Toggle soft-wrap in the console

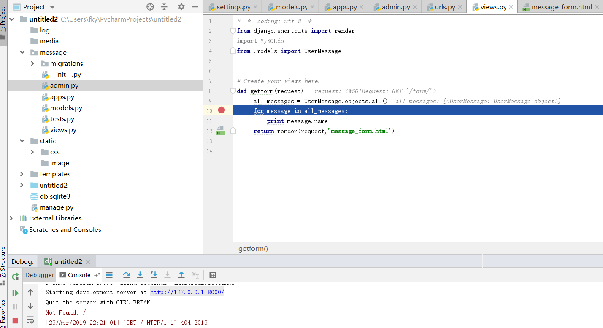[30, 320]
